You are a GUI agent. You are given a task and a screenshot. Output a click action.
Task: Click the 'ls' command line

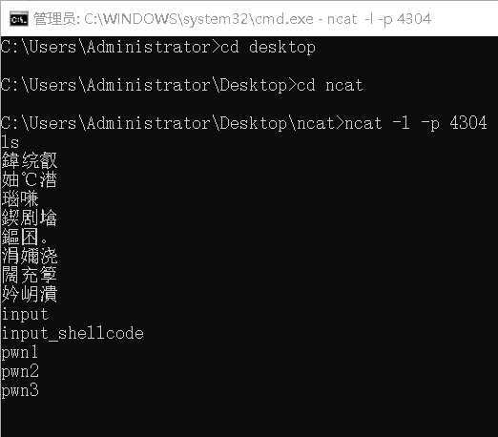coord(10,142)
